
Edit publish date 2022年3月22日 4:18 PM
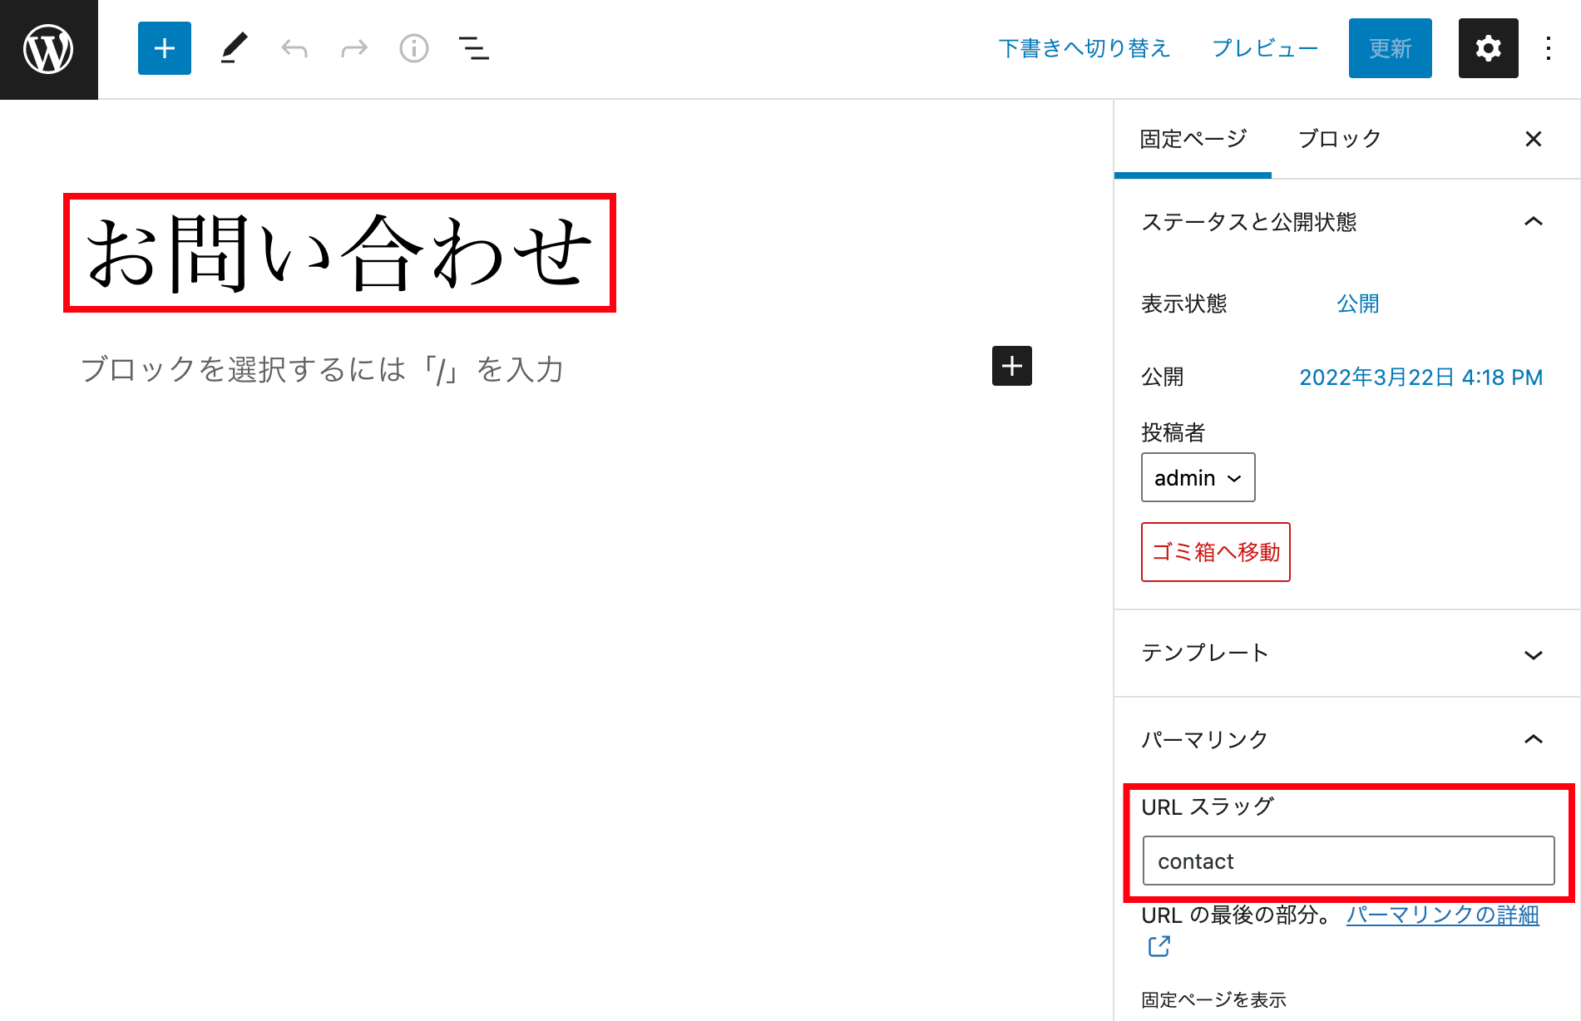(x=1421, y=377)
